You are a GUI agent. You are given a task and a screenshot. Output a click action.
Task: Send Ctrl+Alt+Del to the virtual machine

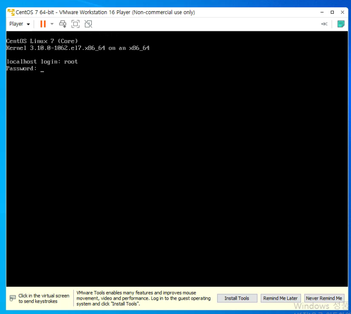coord(63,24)
